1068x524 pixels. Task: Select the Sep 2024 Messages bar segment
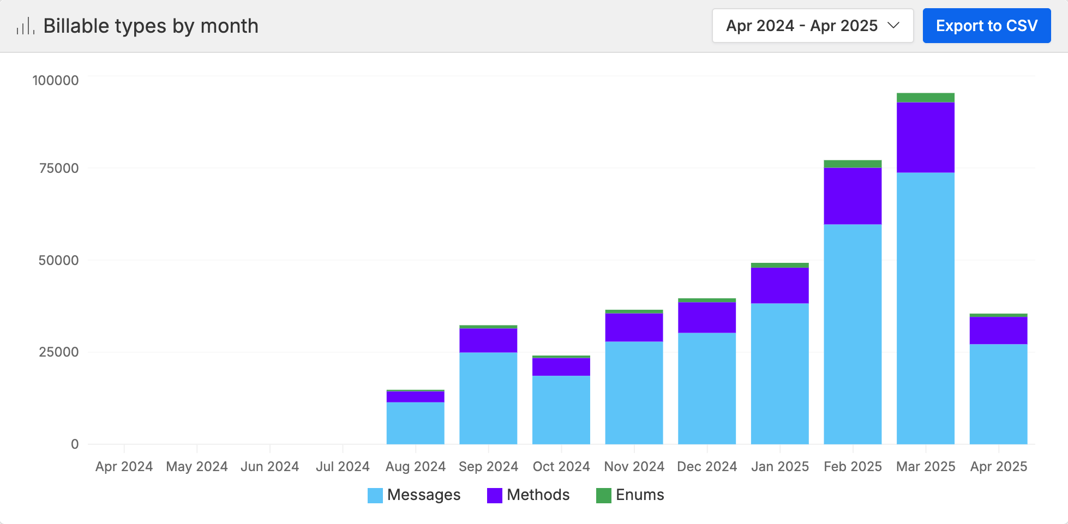tap(488, 398)
